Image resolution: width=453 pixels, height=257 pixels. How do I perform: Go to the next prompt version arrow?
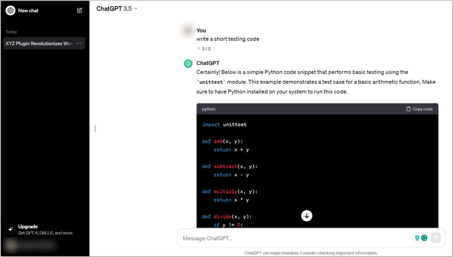[214, 49]
